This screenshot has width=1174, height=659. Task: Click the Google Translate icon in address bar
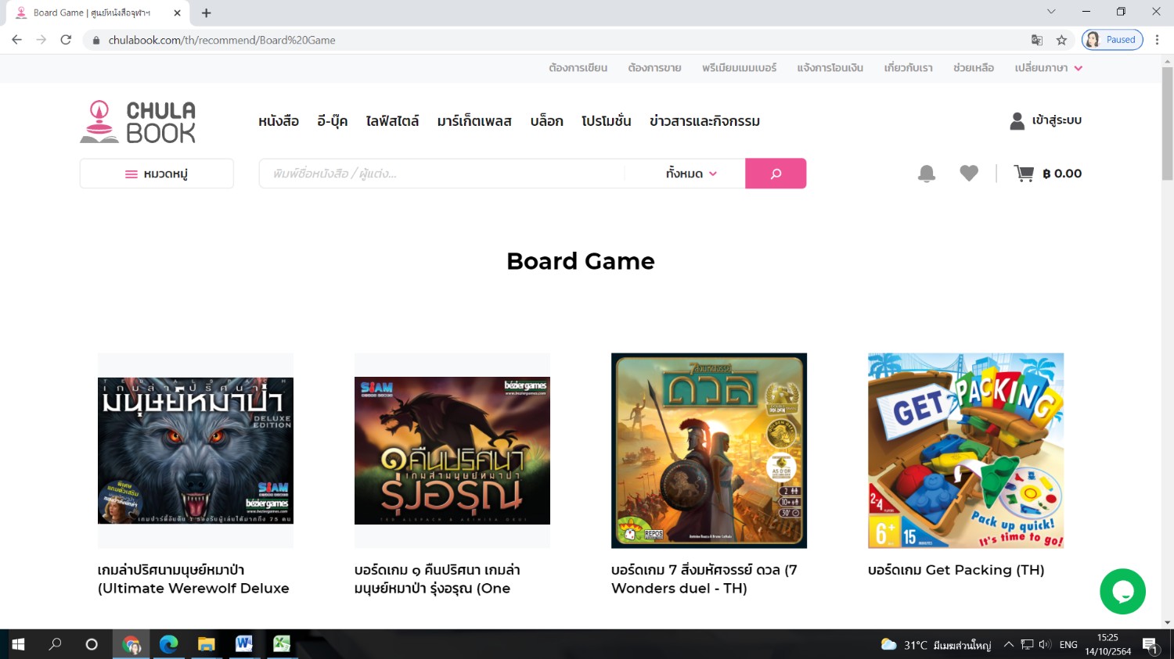pos(1037,40)
